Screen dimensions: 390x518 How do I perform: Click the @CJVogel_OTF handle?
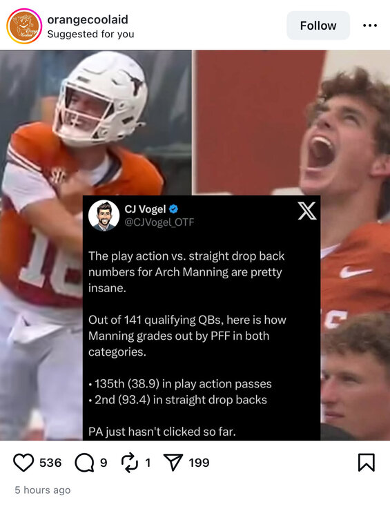(159, 222)
